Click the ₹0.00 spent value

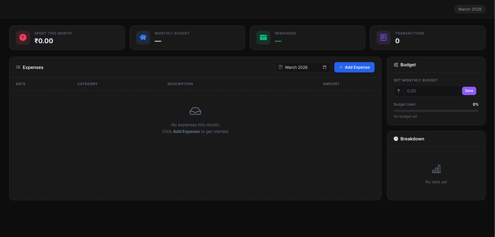[x=44, y=41]
